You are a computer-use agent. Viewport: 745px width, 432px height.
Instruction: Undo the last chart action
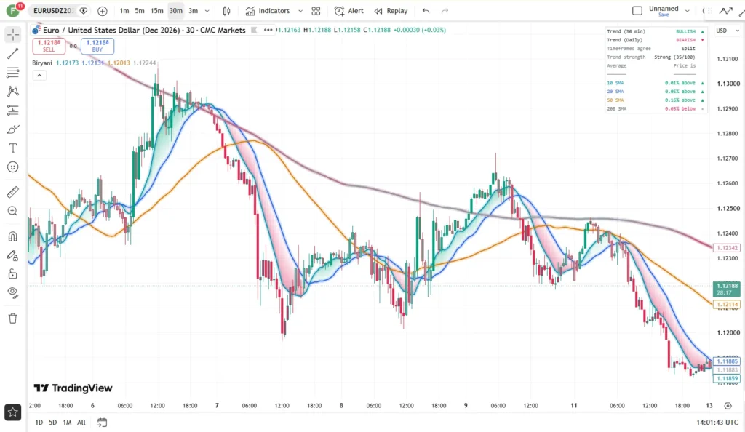click(426, 11)
